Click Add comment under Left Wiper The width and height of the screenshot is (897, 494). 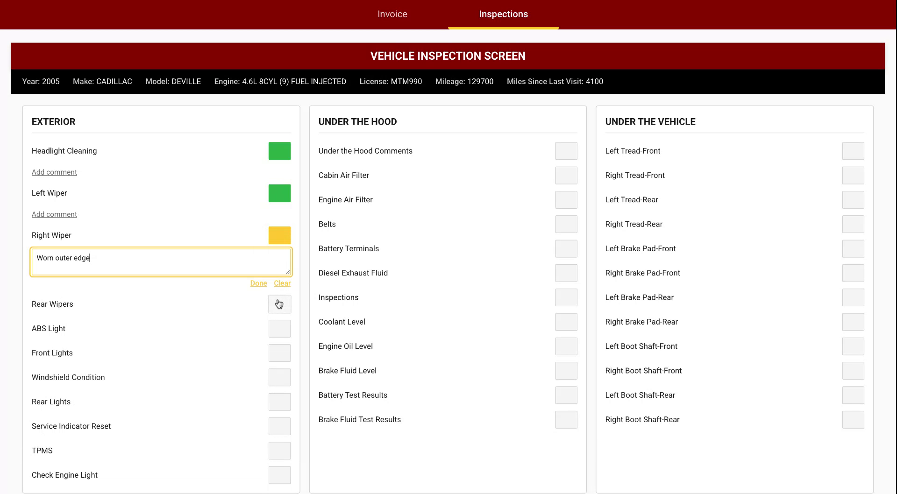54,214
